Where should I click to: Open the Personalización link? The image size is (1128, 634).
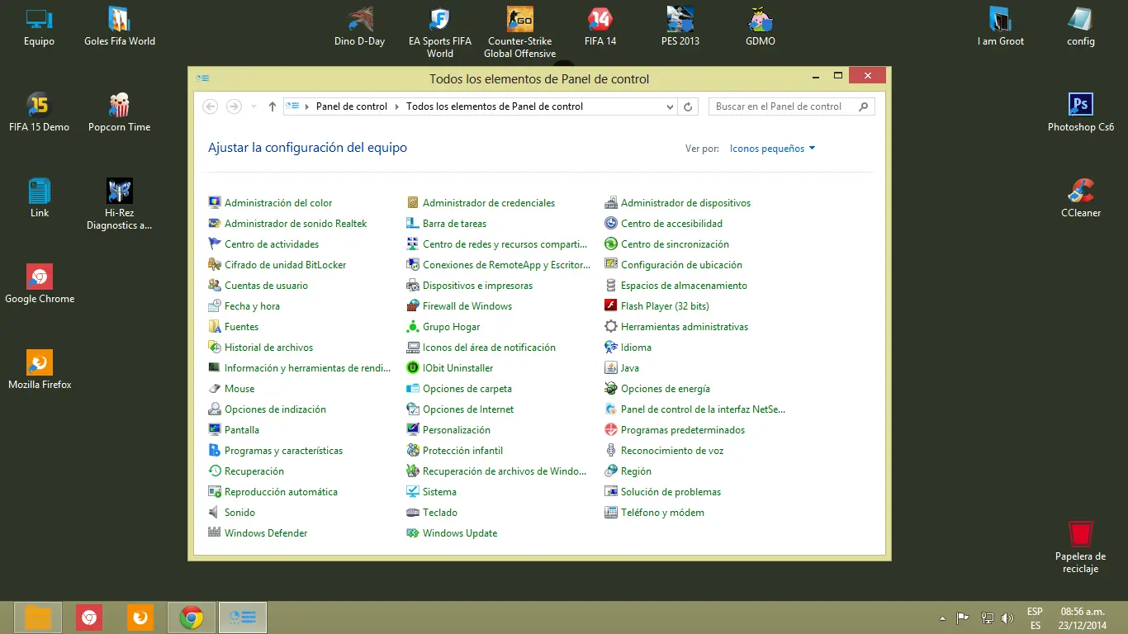coord(457,430)
